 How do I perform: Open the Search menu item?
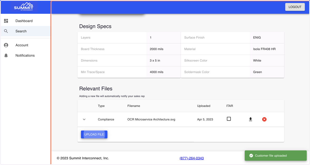coord(25,31)
